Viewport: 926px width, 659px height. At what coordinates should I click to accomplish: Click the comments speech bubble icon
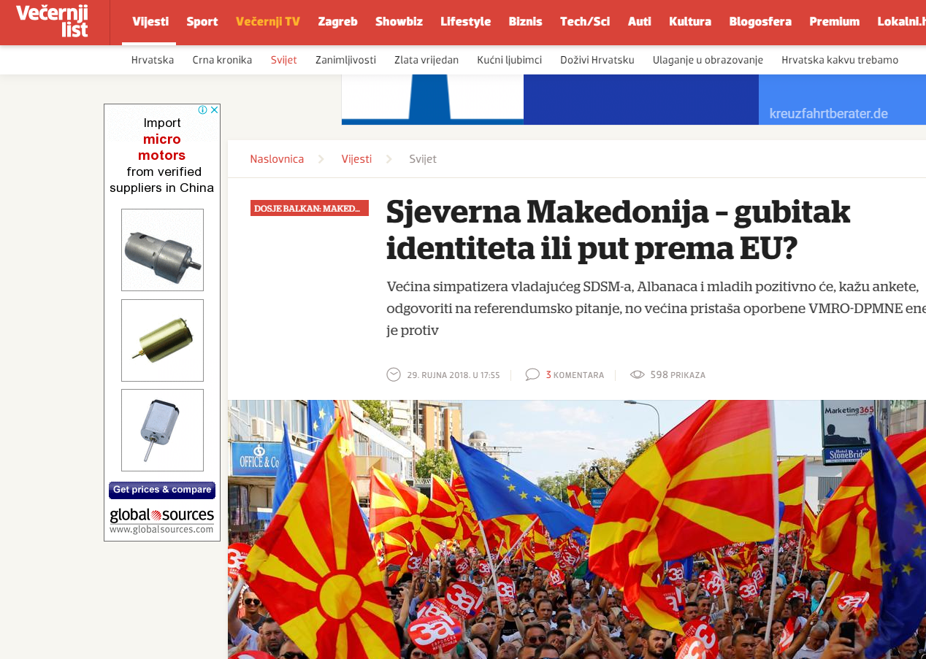pos(532,374)
